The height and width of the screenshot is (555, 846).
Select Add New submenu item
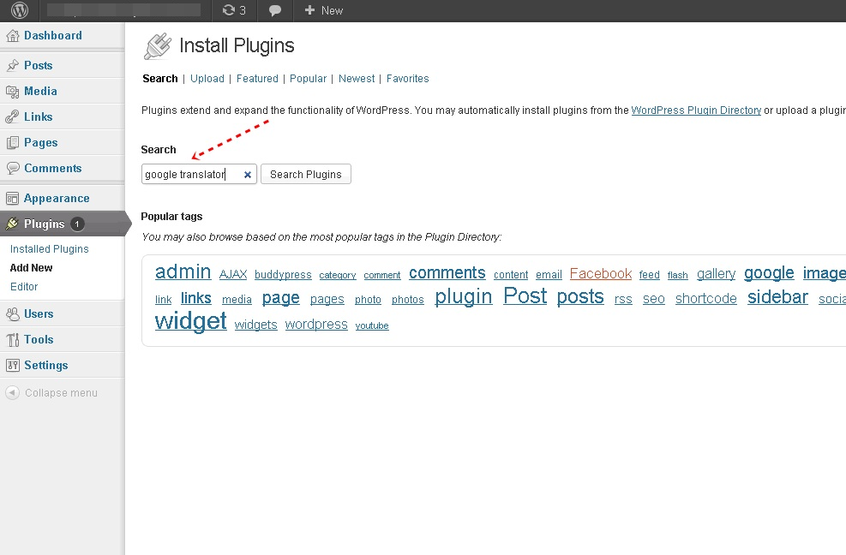coord(32,268)
